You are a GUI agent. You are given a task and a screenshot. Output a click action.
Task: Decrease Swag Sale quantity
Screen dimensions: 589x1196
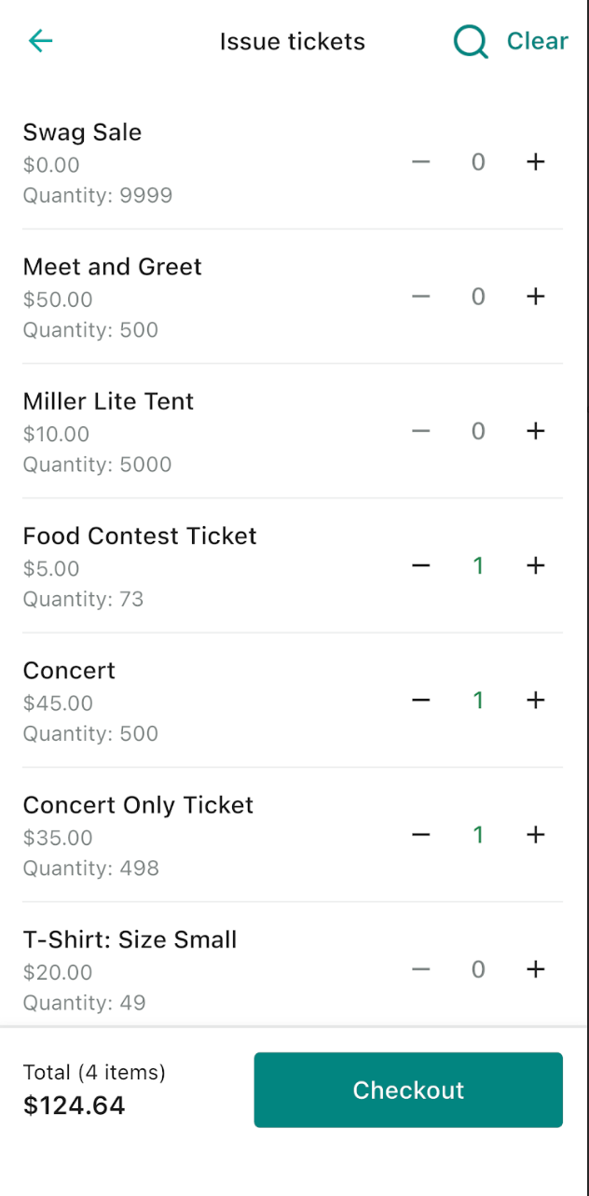[421, 162]
